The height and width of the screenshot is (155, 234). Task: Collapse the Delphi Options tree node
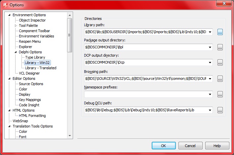16,52
